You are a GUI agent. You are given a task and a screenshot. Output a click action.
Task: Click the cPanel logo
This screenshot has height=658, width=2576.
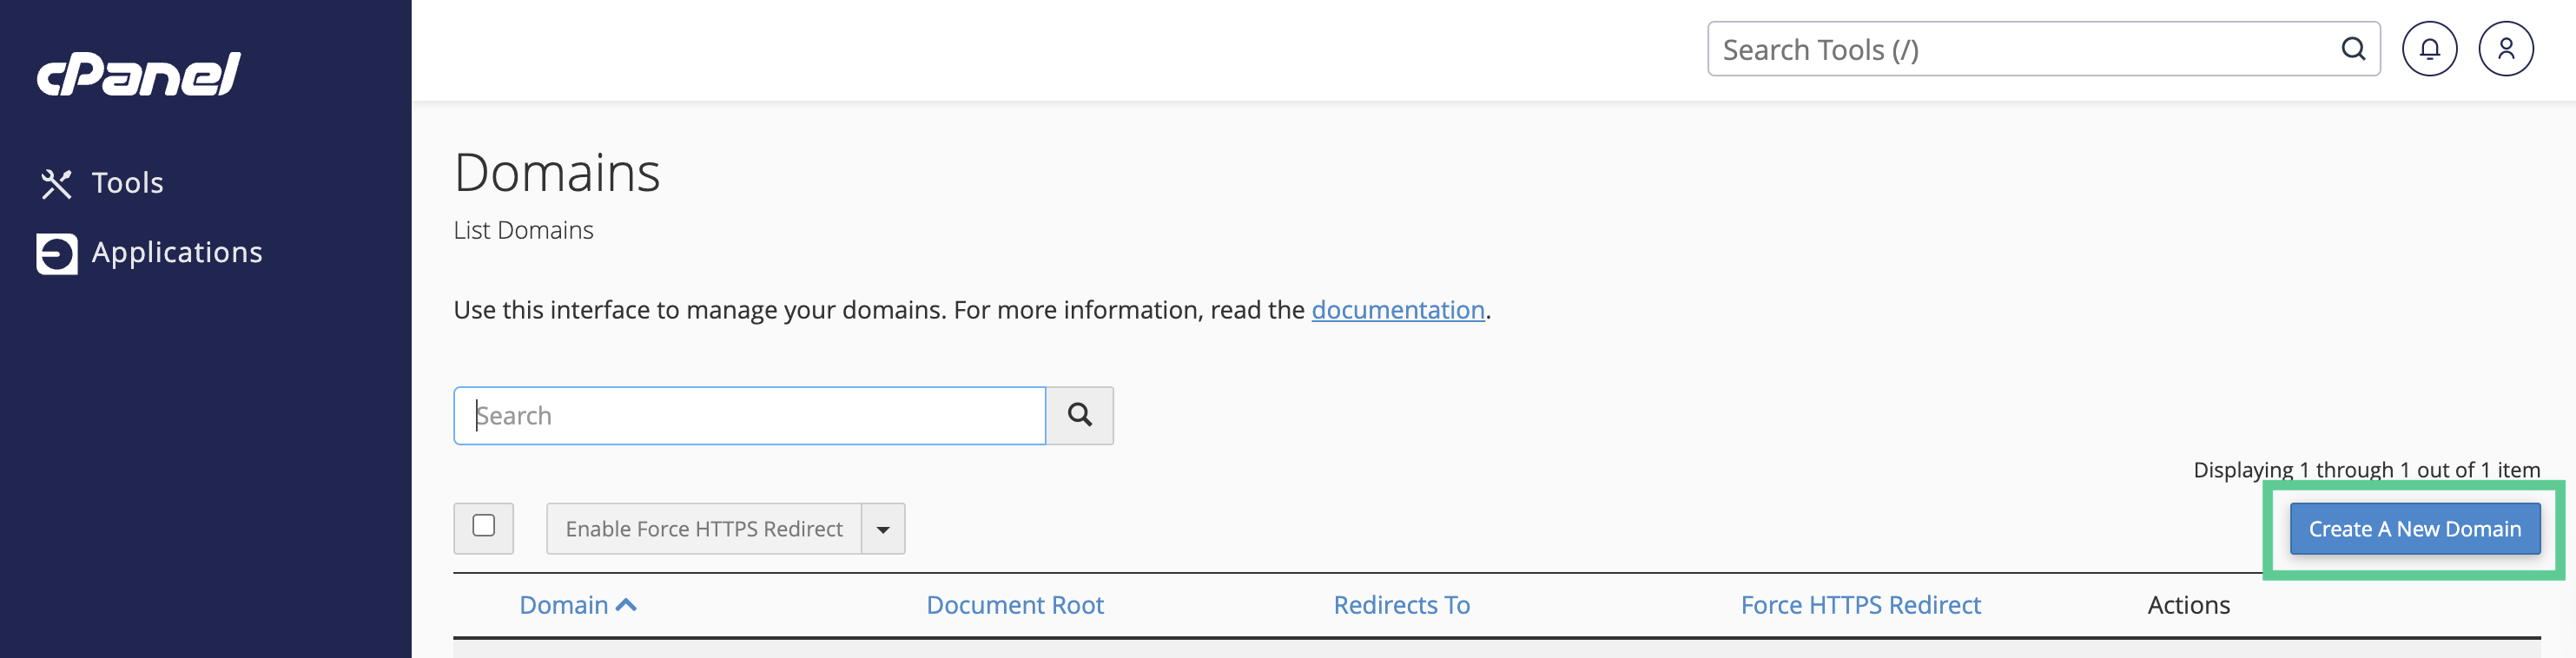(137, 72)
